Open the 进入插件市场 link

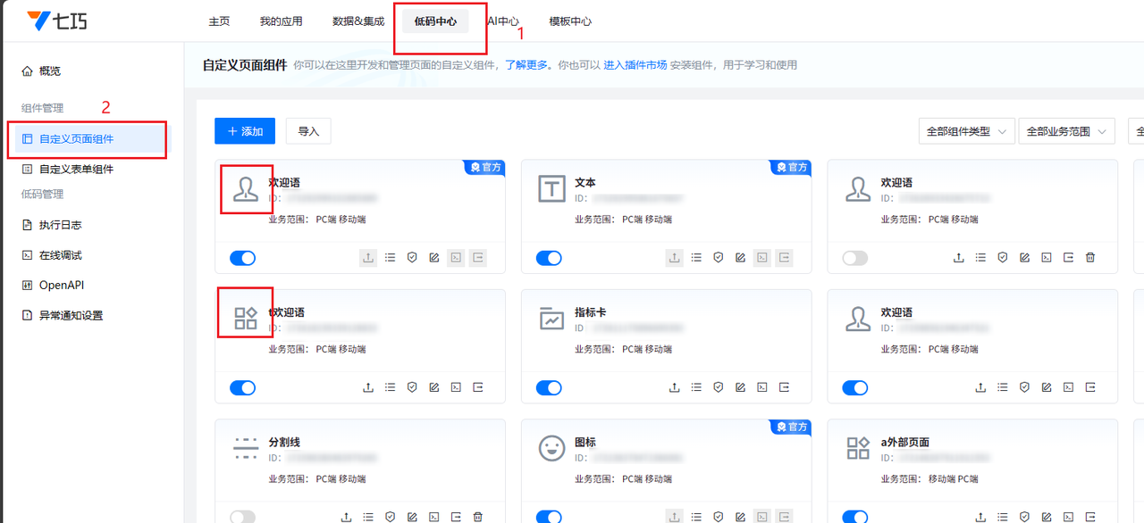(635, 65)
